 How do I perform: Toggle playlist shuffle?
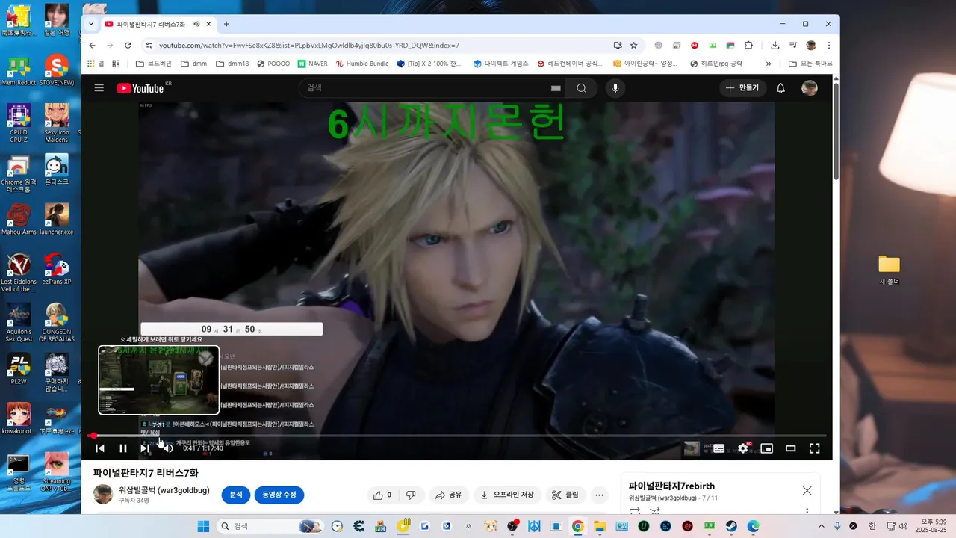(x=655, y=512)
